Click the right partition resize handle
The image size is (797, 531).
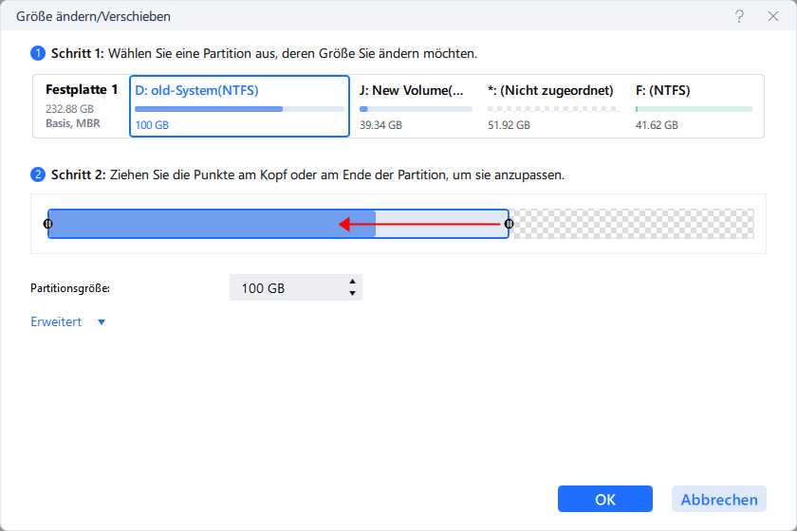pos(509,224)
